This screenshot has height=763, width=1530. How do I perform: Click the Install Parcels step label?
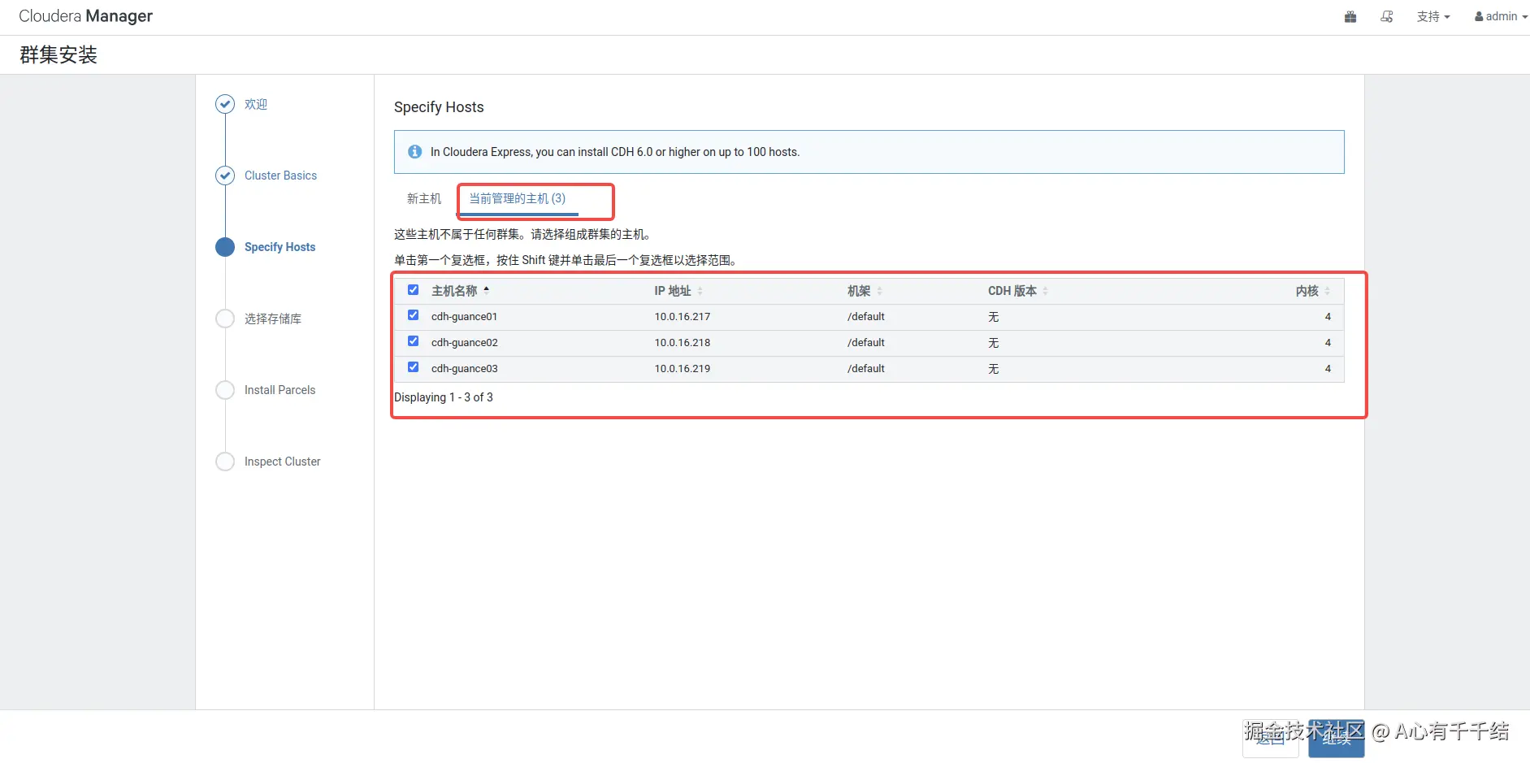click(x=280, y=390)
